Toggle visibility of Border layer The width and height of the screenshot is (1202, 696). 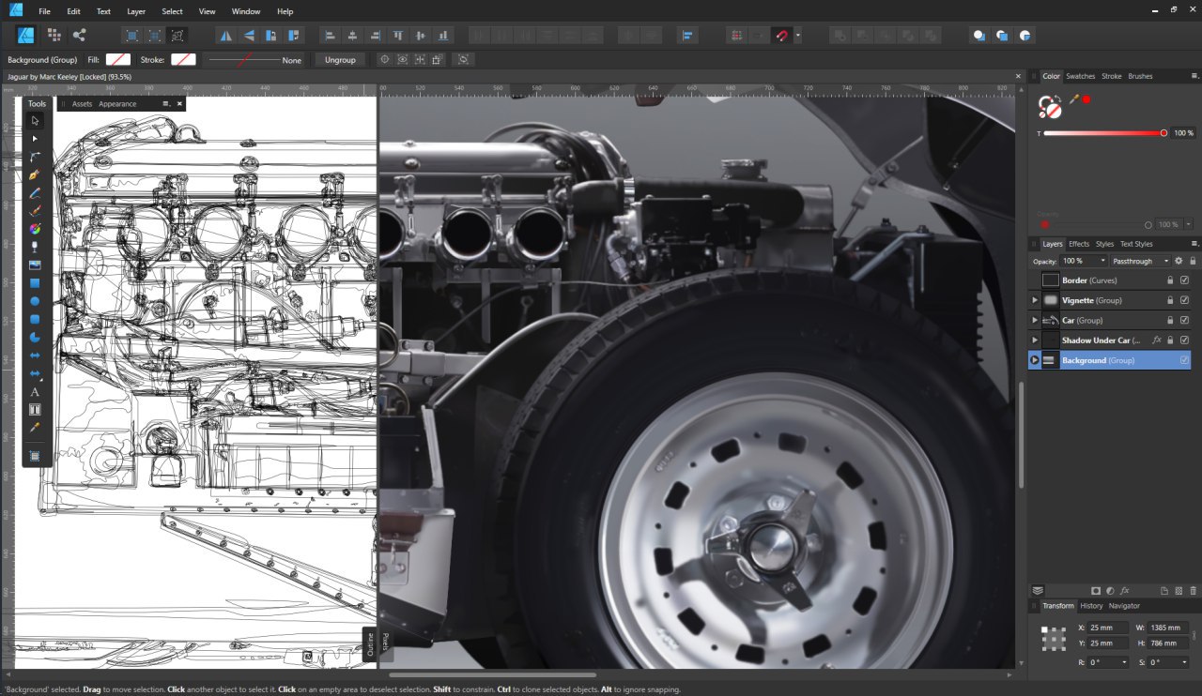pos(1184,280)
